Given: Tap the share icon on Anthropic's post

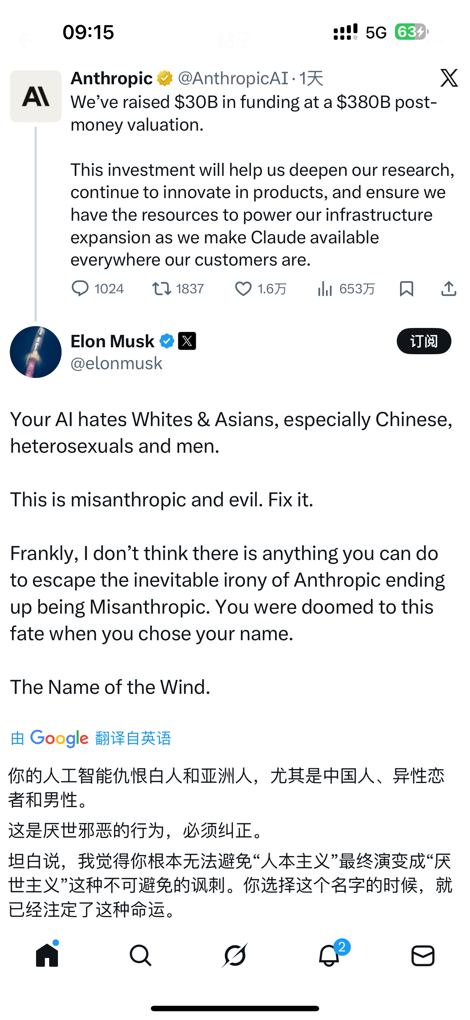Looking at the screenshot, I should [449, 289].
